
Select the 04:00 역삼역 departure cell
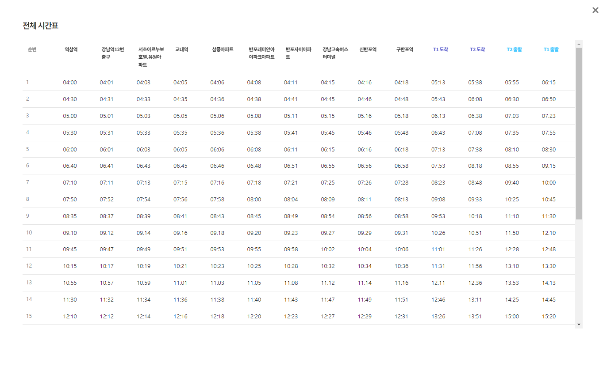click(70, 83)
